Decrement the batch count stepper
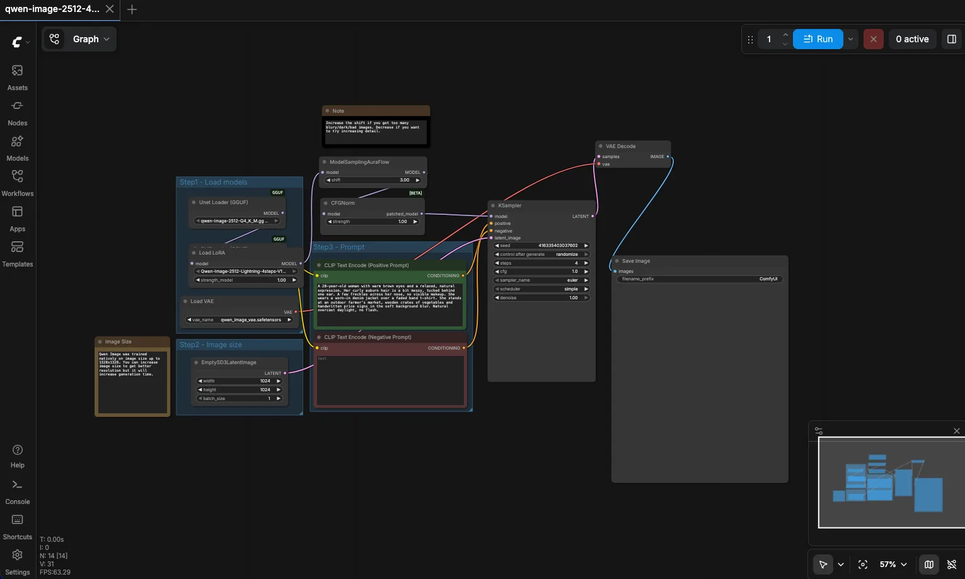Screen dimensions: 965x579 [785, 44]
